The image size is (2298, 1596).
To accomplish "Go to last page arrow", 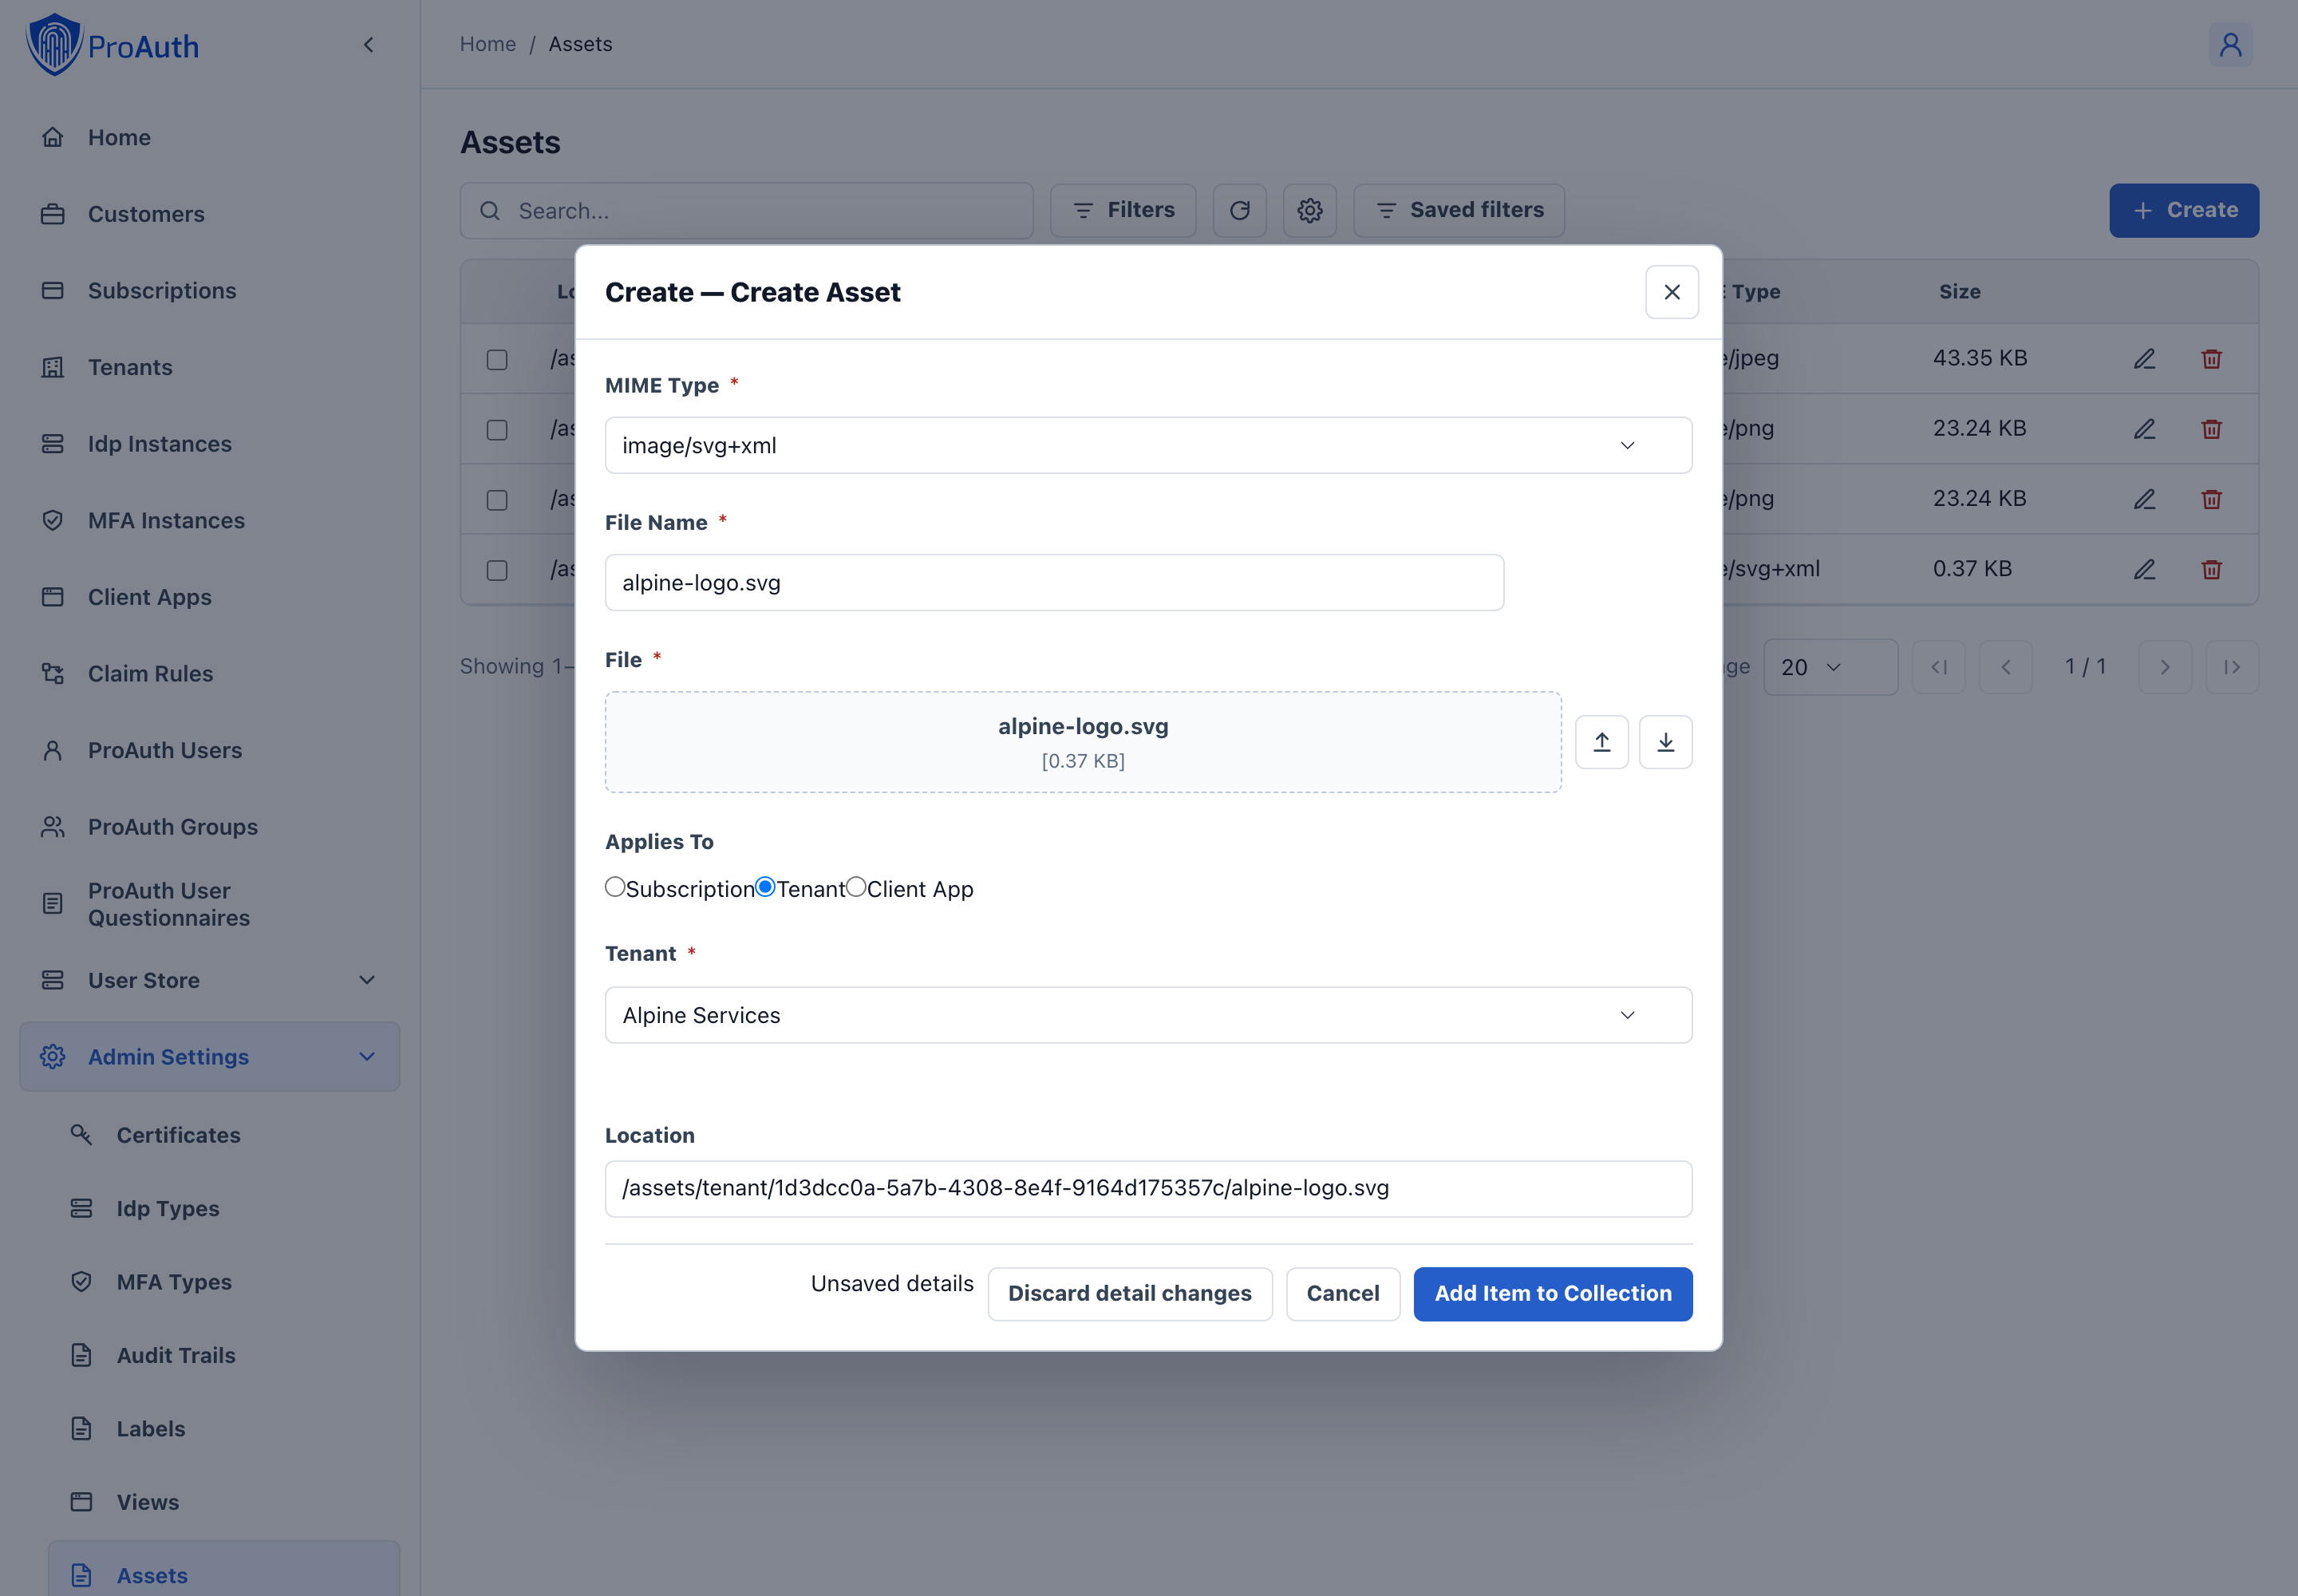I will click(2231, 667).
